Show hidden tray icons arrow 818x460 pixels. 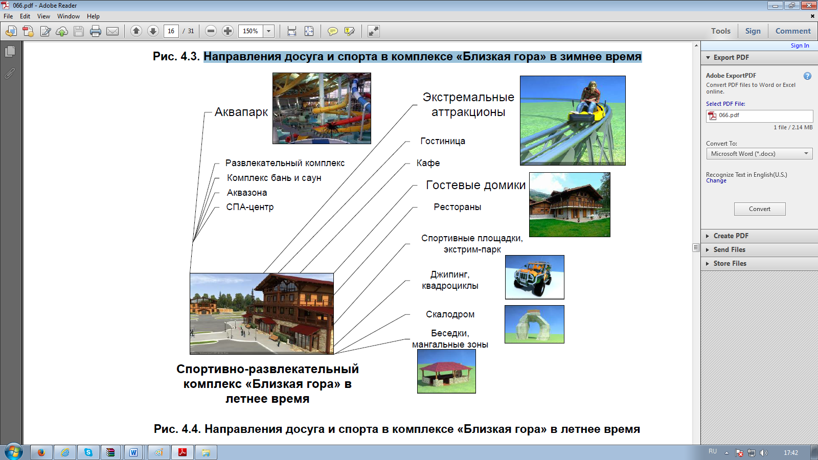726,453
